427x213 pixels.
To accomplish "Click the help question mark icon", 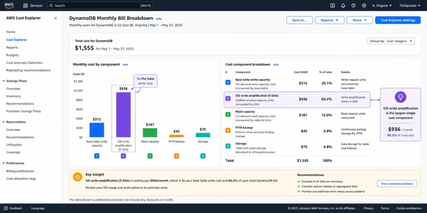I will click(354, 5).
